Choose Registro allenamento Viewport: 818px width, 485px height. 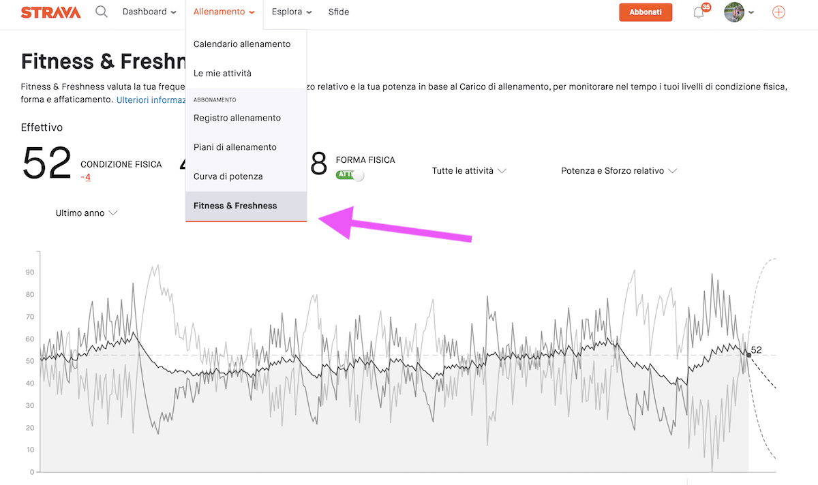point(246,118)
